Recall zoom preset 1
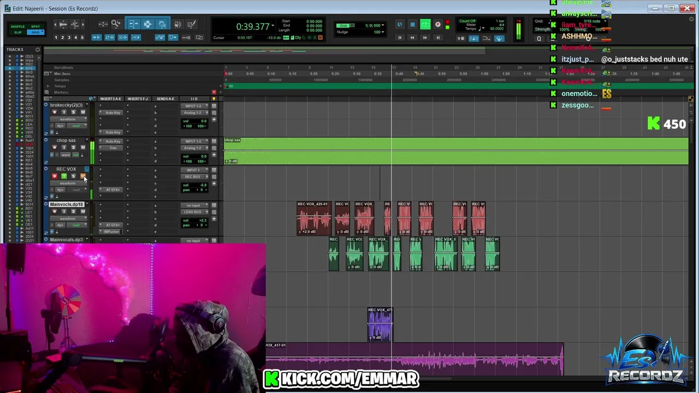Image resolution: width=699 pixels, height=393 pixels. coord(56,38)
